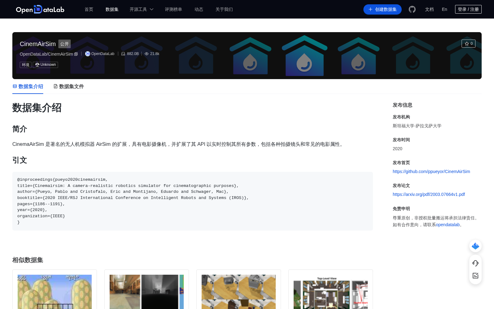The height and width of the screenshot is (309, 494).
Task: Star the CinemAirSim dataset
Action: (468, 44)
